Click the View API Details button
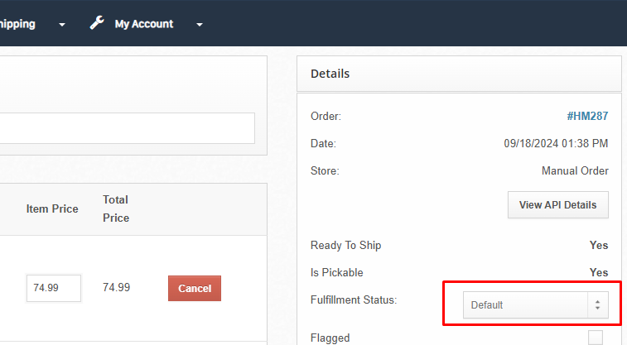 click(x=557, y=204)
